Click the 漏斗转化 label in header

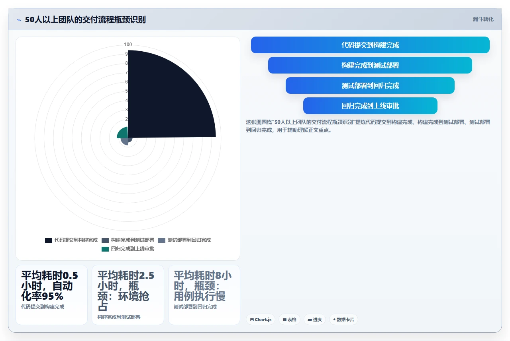coord(483,19)
